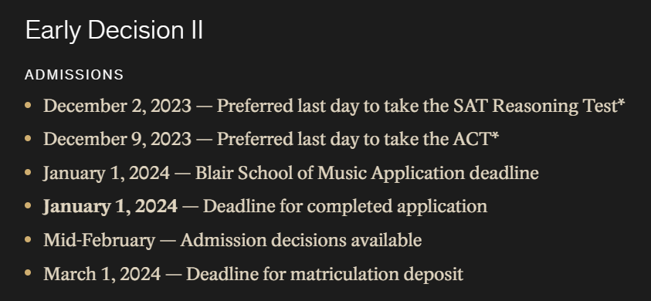
Task: Click the Early Decision II heading
Action: [114, 31]
